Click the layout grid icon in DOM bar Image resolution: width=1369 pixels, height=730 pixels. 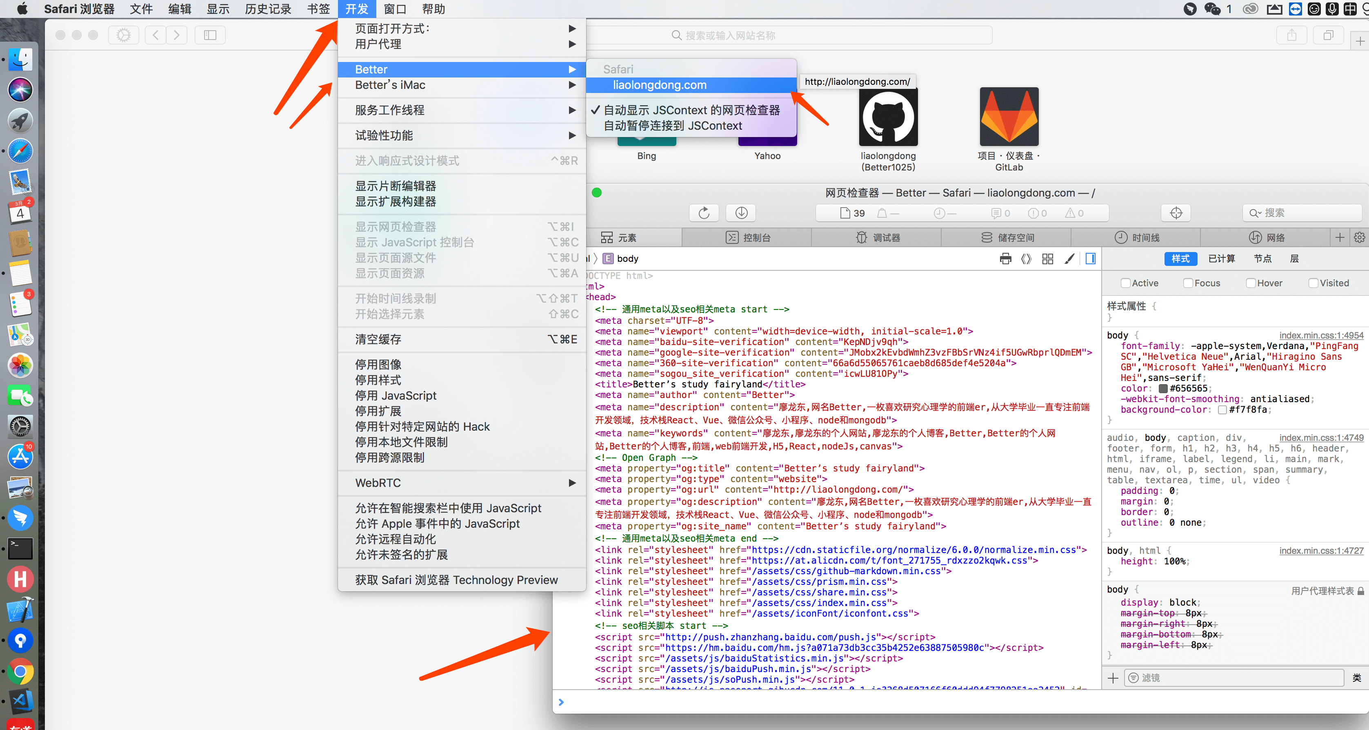[1047, 259]
